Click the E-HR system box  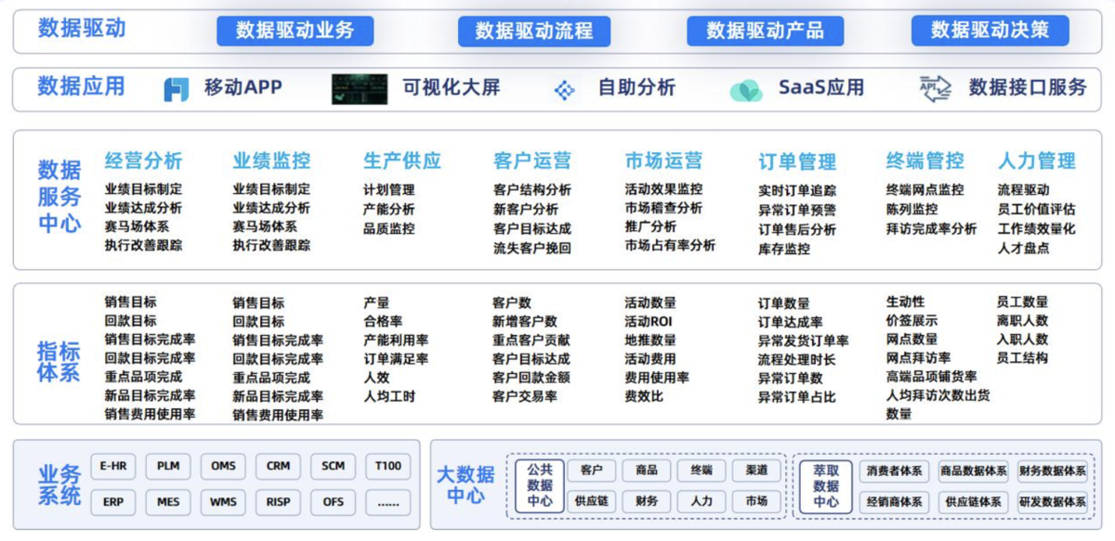(113, 466)
